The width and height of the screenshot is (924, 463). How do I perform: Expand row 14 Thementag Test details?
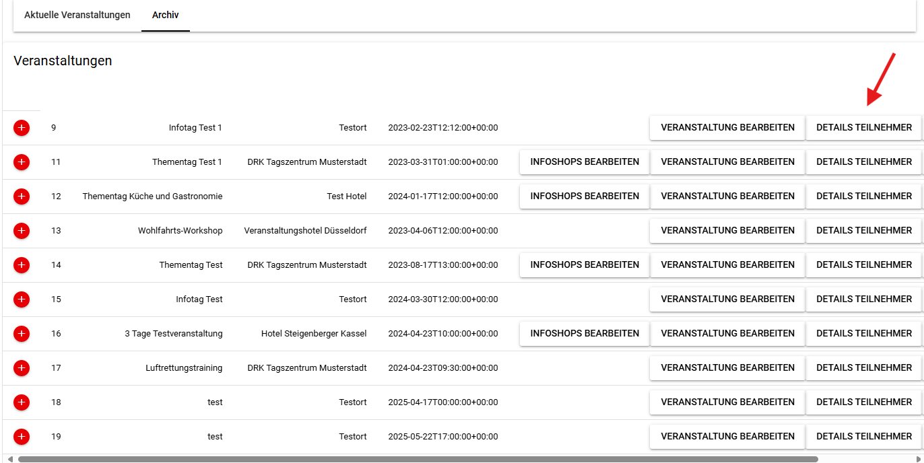click(22, 265)
